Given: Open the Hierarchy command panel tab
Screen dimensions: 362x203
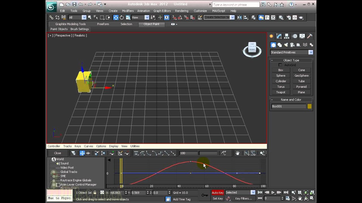Looking at the screenshot, I should coord(287,36).
